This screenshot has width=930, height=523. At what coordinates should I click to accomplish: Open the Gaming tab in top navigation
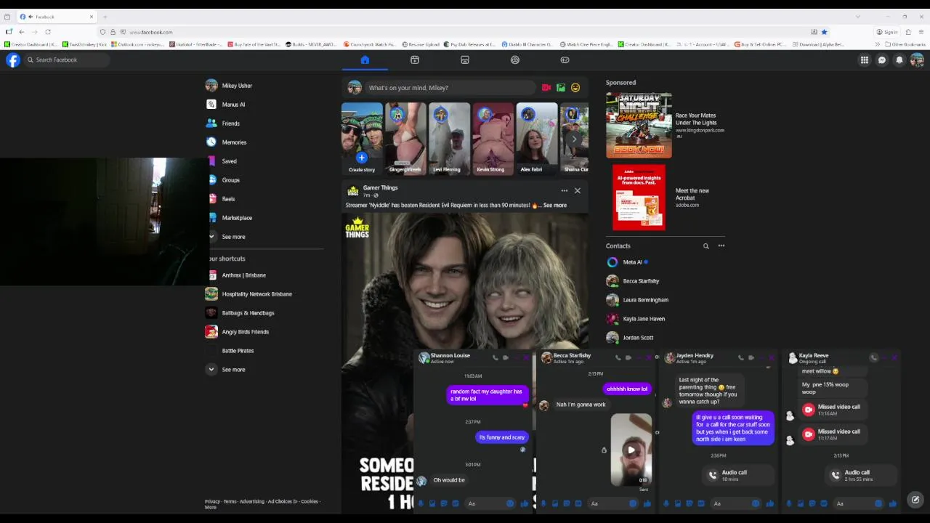[x=565, y=60]
